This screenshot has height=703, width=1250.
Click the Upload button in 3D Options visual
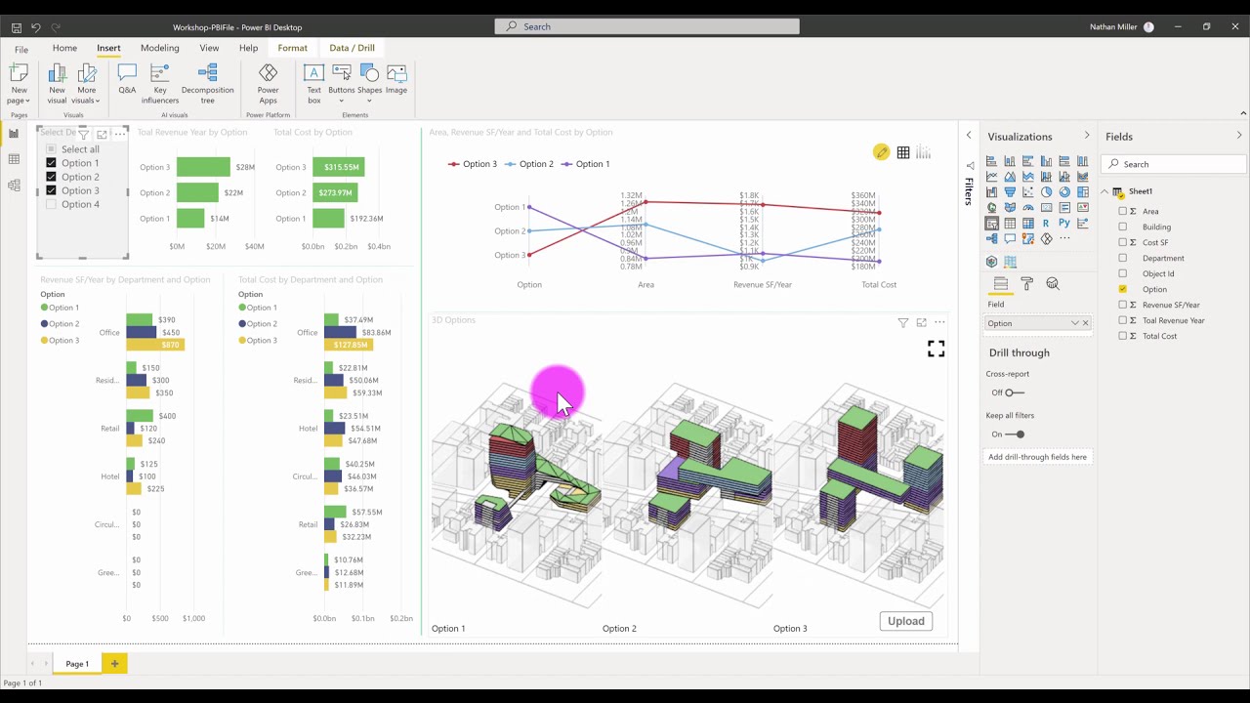tap(905, 621)
